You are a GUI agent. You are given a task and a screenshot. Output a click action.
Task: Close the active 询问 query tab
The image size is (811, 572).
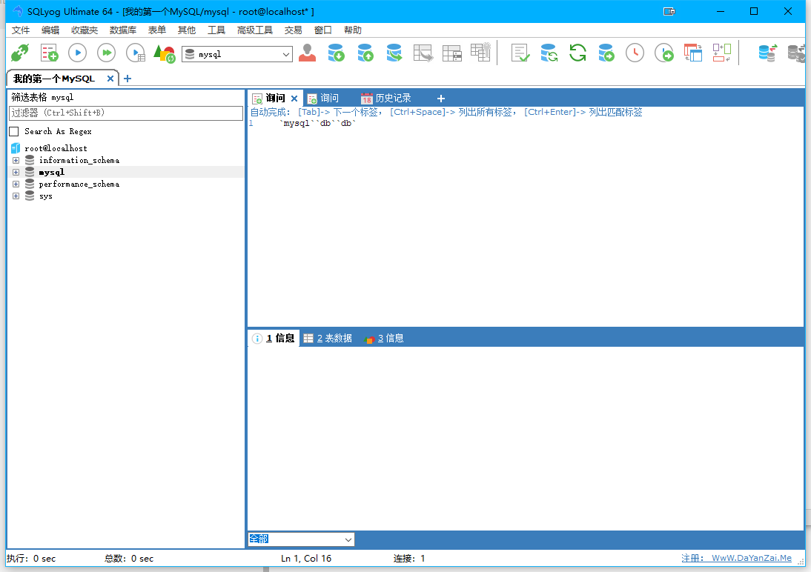point(294,99)
